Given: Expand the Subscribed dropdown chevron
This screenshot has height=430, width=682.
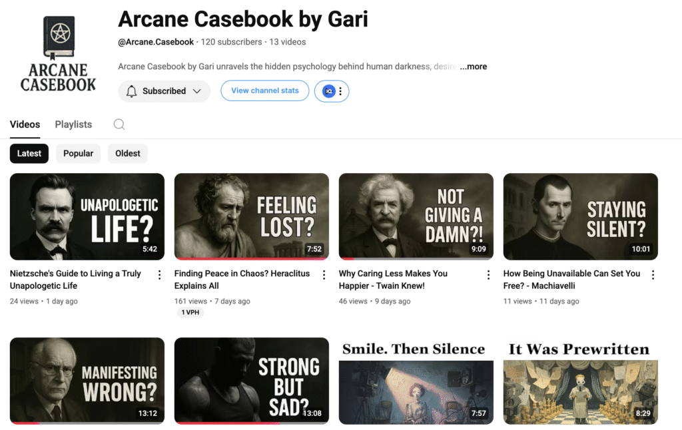Looking at the screenshot, I should point(197,91).
